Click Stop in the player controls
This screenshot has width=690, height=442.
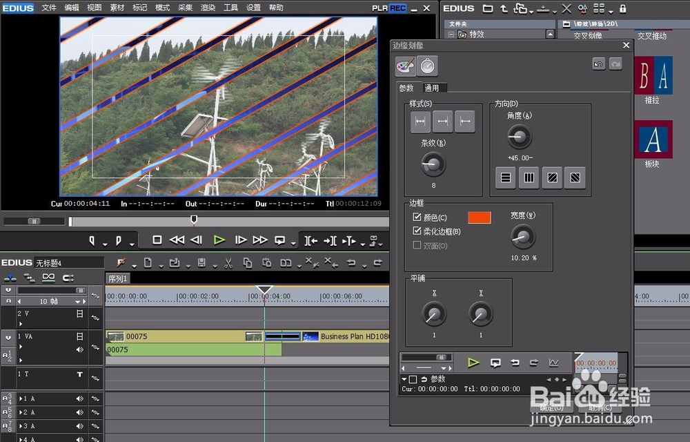(x=157, y=240)
